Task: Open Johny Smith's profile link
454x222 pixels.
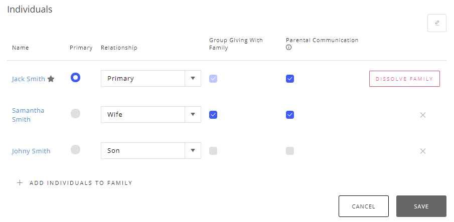Action: tap(31, 151)
